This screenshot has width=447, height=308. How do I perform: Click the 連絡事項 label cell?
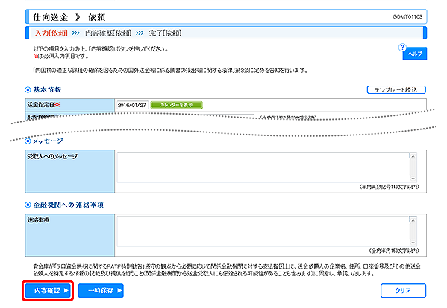point(70,235)
